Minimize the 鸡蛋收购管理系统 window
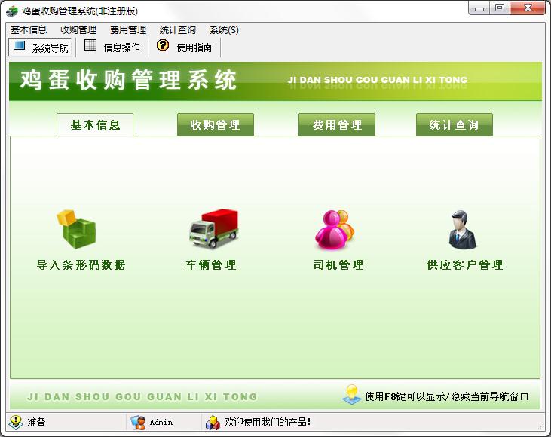Image resolution: width=551 pixels, height=437 pixels. click(x=479, y=8)
